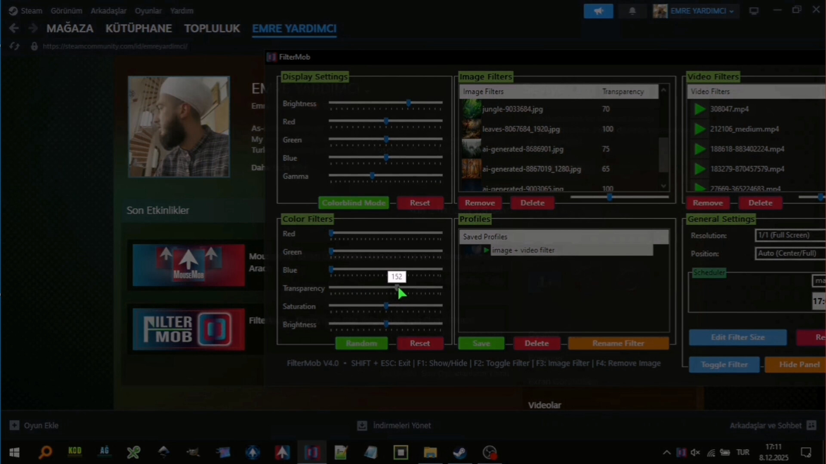Open the Görünüm menu
826x464 pixels.
66,11
